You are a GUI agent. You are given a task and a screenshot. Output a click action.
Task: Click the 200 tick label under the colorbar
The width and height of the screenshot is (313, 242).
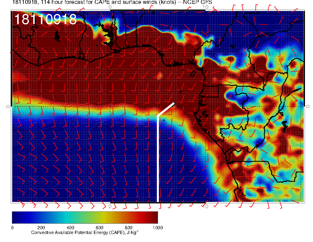click(x=41, y=228)
